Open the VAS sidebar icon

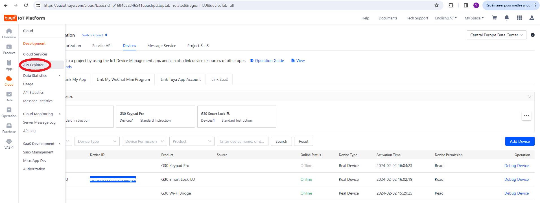9,144
